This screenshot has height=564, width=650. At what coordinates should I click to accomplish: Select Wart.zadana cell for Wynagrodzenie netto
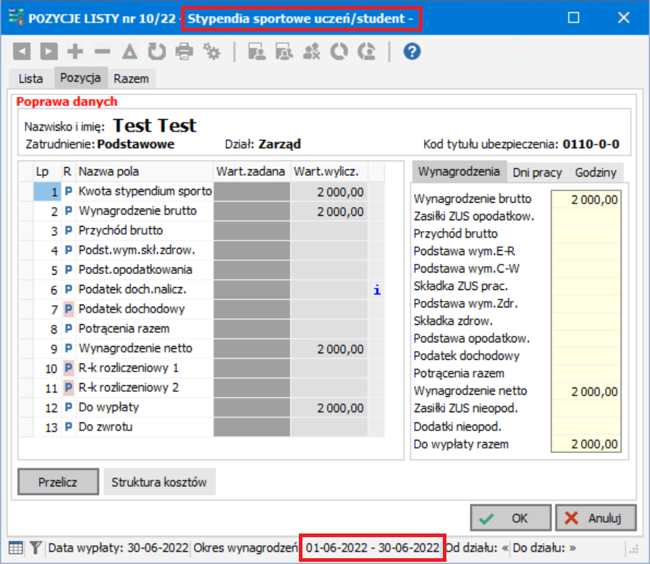pos(252,349)
